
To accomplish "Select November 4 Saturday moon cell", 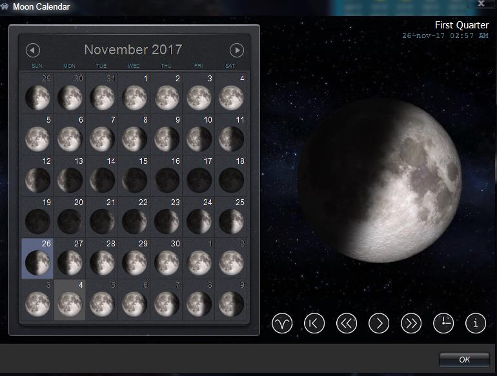I will tap(231, 94).
